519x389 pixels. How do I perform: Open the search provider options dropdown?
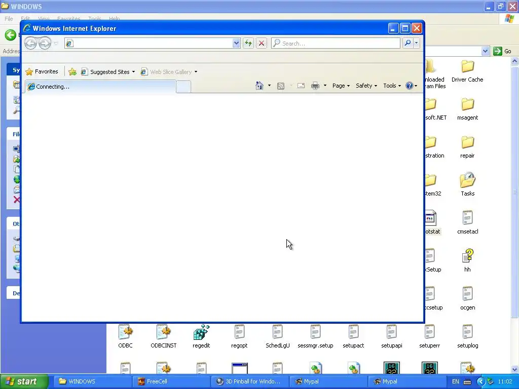coord(417,43)
